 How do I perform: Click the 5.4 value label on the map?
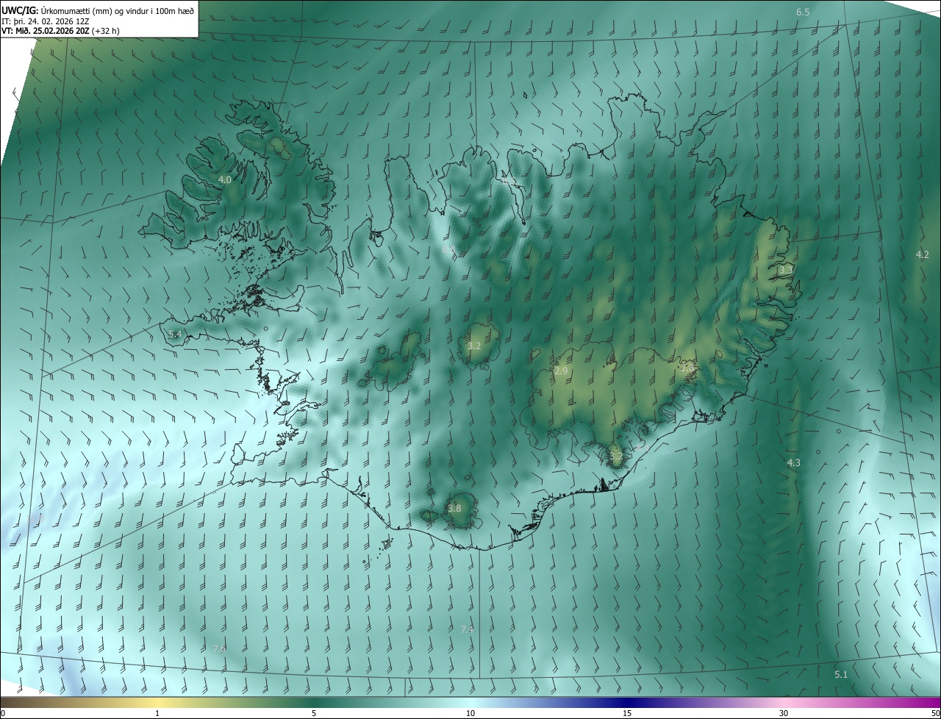click(175, 335)
